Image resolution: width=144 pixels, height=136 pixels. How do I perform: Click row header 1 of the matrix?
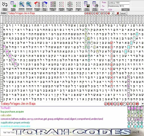point(1,25)
